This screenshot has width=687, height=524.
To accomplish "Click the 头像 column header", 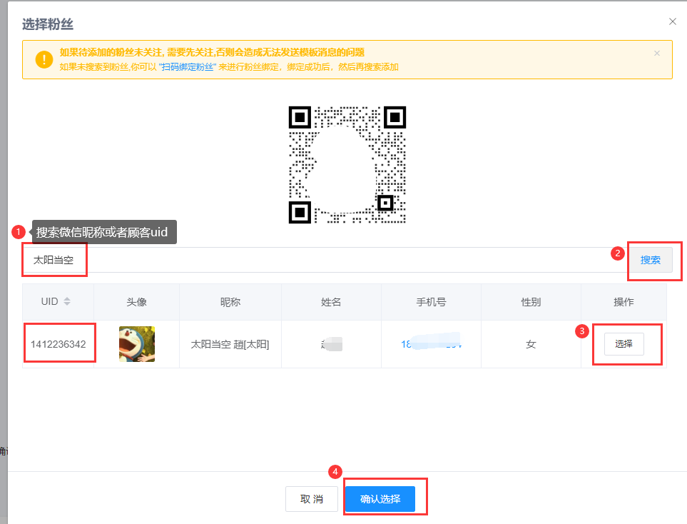I will tap(137, 302).
